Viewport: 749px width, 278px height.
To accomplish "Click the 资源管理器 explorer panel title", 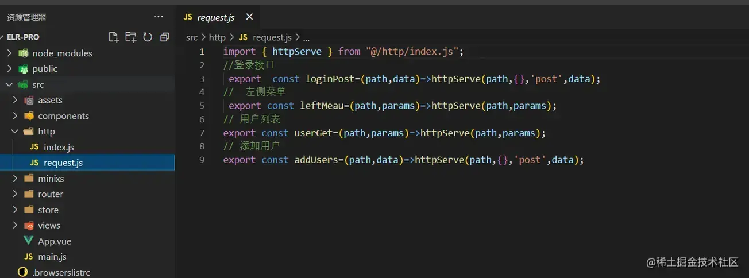I will click(26, 17).
